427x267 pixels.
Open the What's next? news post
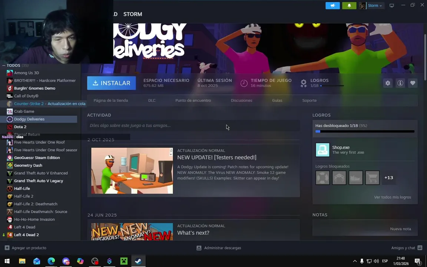tap(193, 233)
